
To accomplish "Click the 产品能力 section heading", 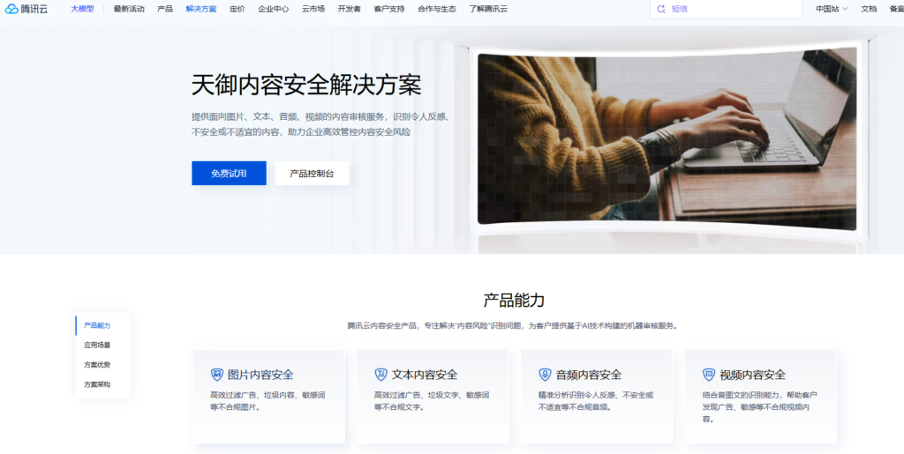I will tap(514, 300).
